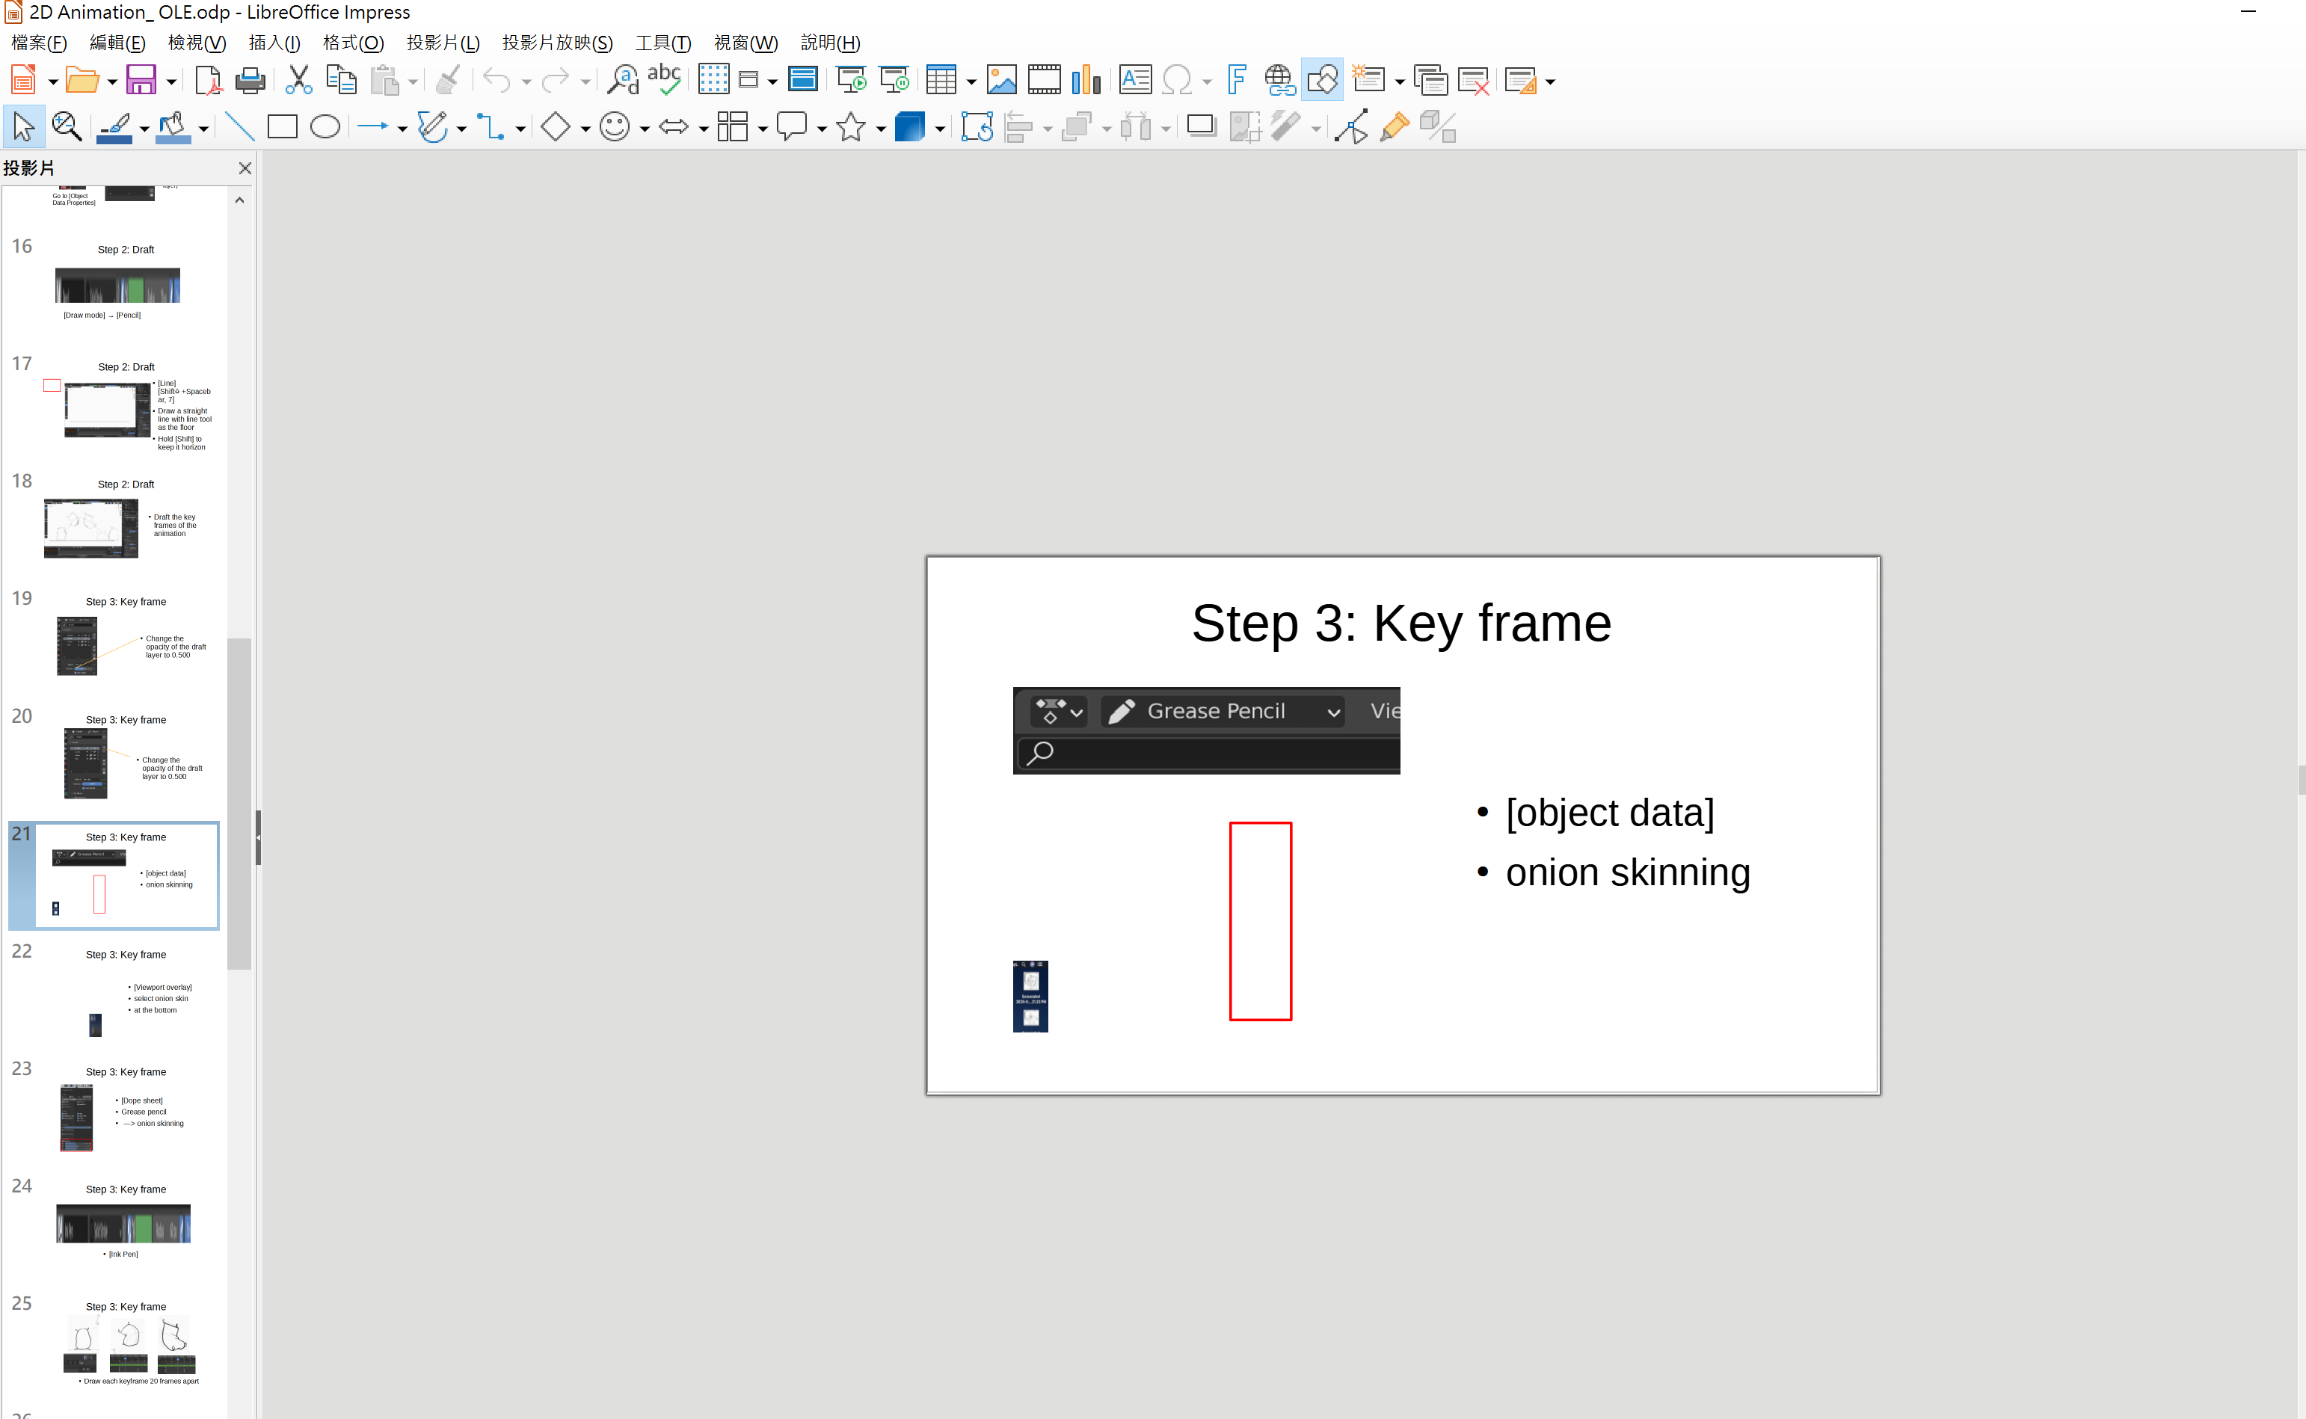This screenshot has width=2306, height=1419.
Task: Insert chart icon
Action: (1086, 81)
